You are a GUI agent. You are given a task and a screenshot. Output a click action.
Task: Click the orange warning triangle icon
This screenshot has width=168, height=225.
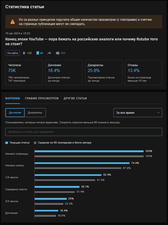pos(12,22)
